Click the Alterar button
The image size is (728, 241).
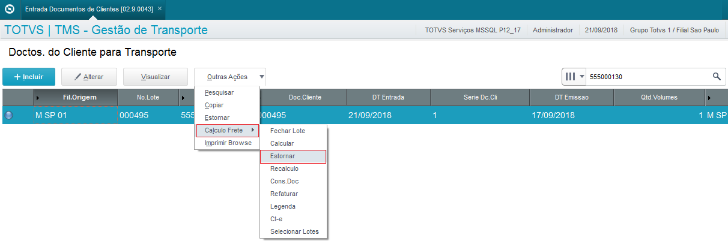pyautogui.click(x=89, y=77)
